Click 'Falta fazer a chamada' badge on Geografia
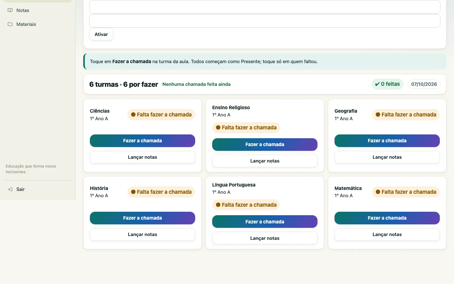The image size is (454, 284). coord(406,115)
